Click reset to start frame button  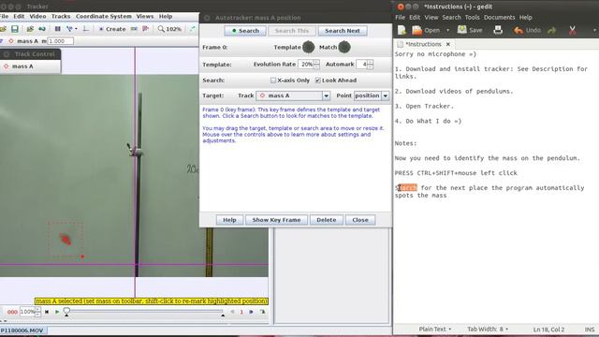[47, 312]
